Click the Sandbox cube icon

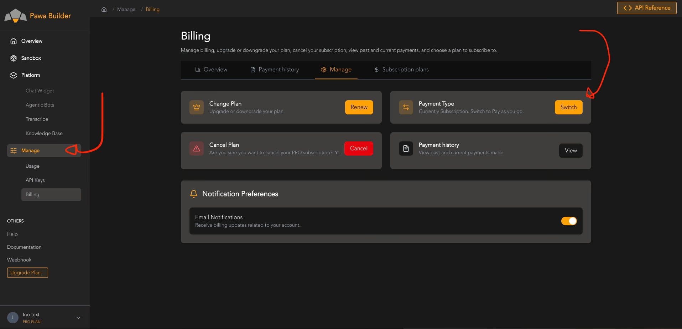point(14,58)
